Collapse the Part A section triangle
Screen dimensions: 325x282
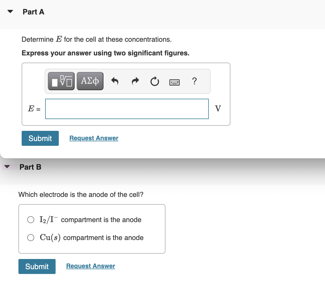pyautogui.click(x=10, y=12)
